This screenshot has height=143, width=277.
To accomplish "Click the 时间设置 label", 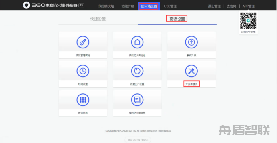I will pyautogui.click(x=83, y=84).
